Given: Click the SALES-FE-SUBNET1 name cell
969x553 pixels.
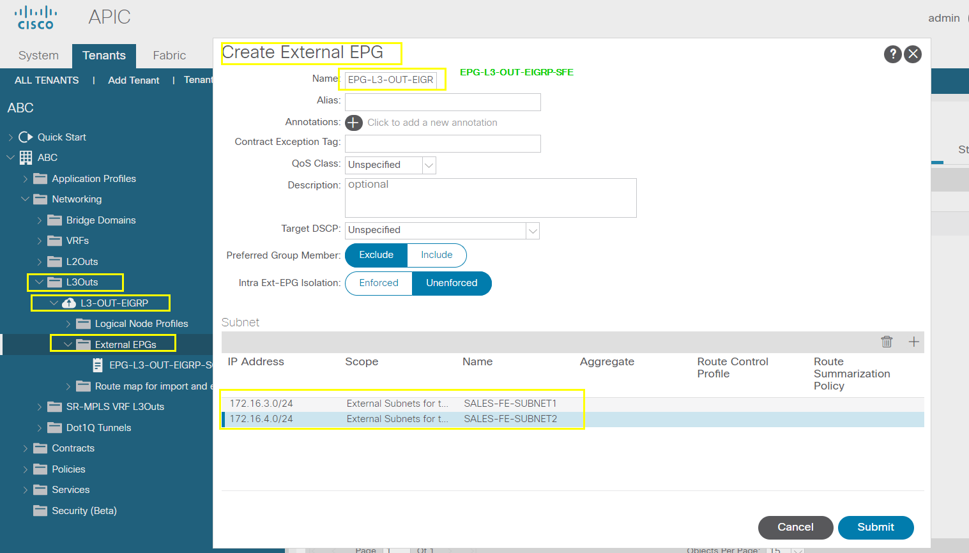Looking at the screenshot, I should 510,404.
